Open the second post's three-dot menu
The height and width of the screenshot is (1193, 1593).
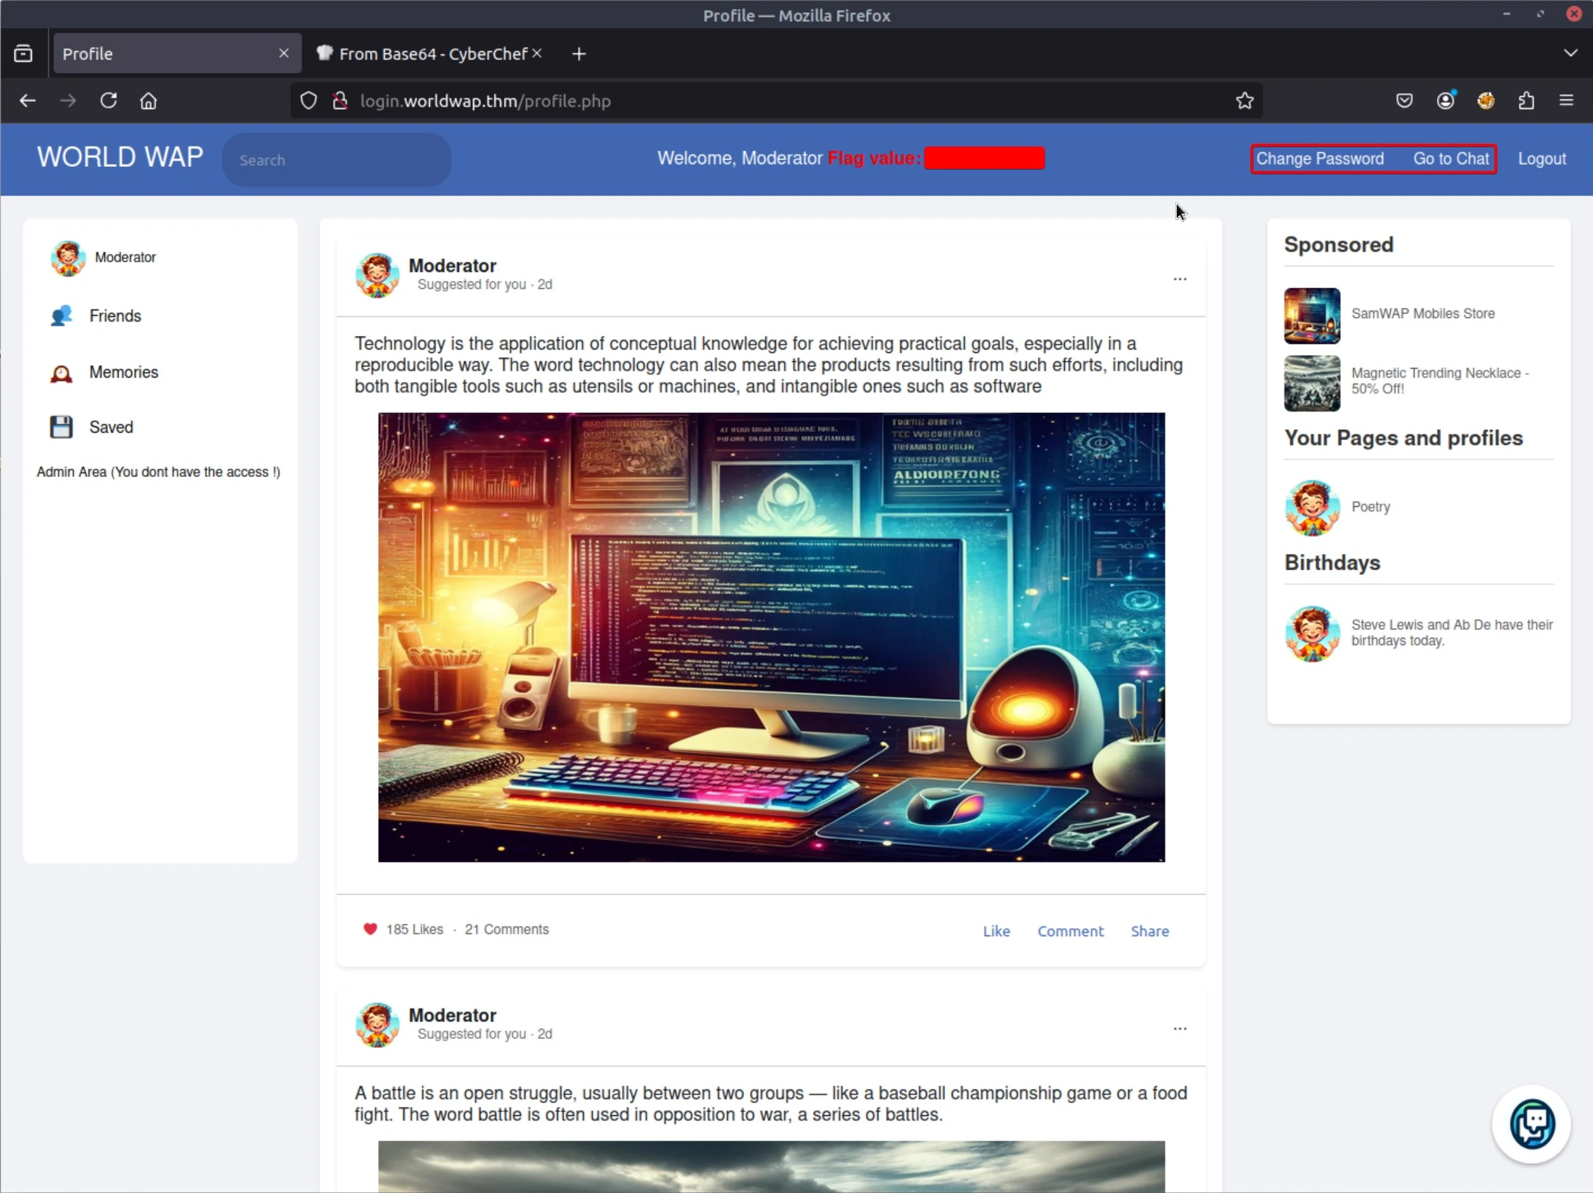click(x=1179, y=1028)
